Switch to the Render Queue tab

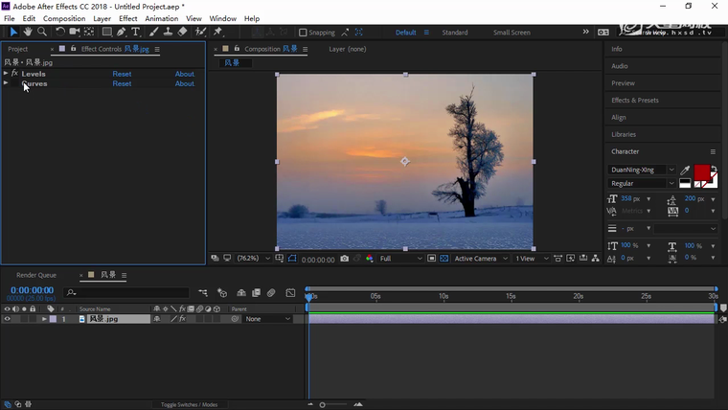pos(36,275)
